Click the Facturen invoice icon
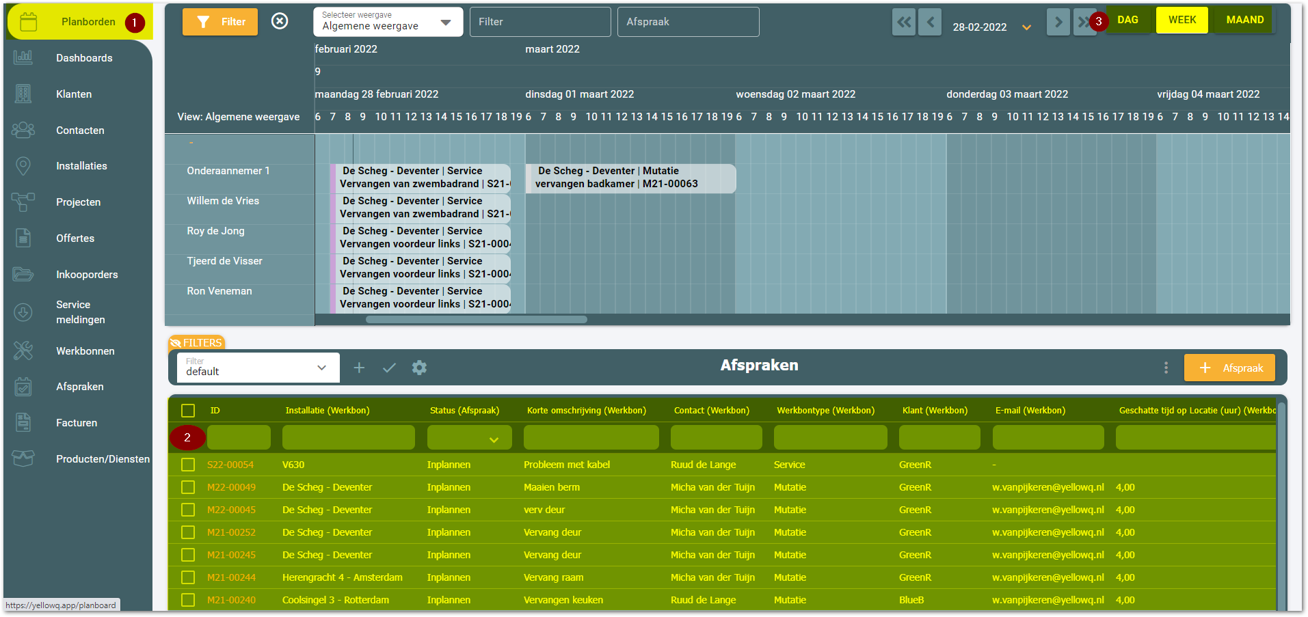This screenshot has height=617, width=1308. click(x=23, y=422)
